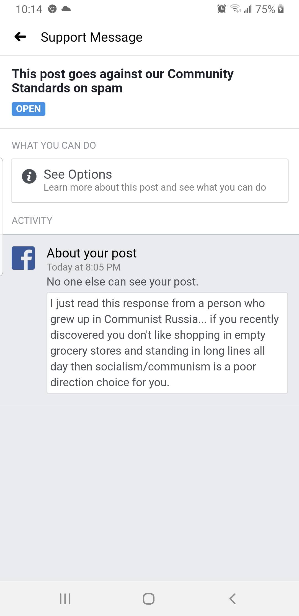Image resolution: width=299 pixels, height=616 pixels.
Task: Tap the Facebook logo icon
Action: [23, 258]
